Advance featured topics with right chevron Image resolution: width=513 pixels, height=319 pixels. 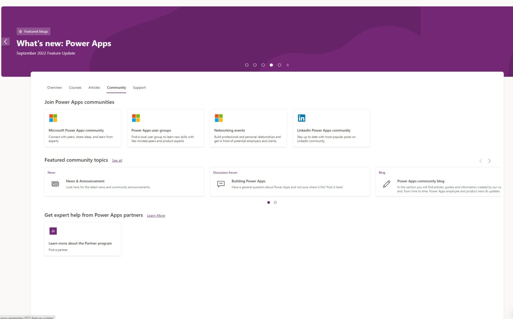(x=490, y=161)
